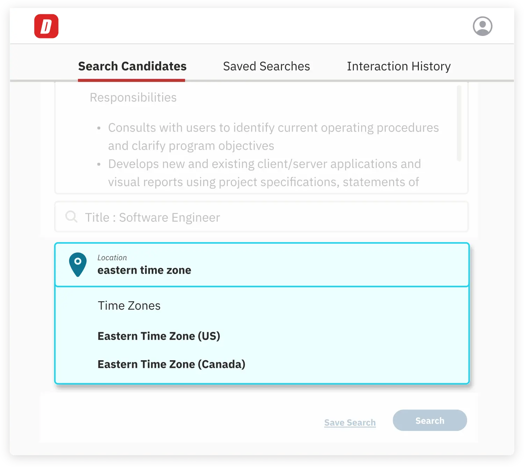
Task: Click the location pin icon
Action: [x=78, y=265]
